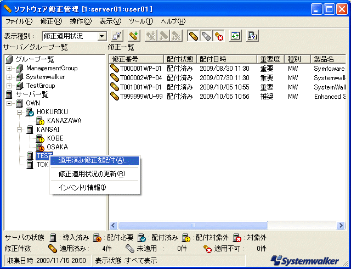Open the 修正(R) menu

(51, 21)
